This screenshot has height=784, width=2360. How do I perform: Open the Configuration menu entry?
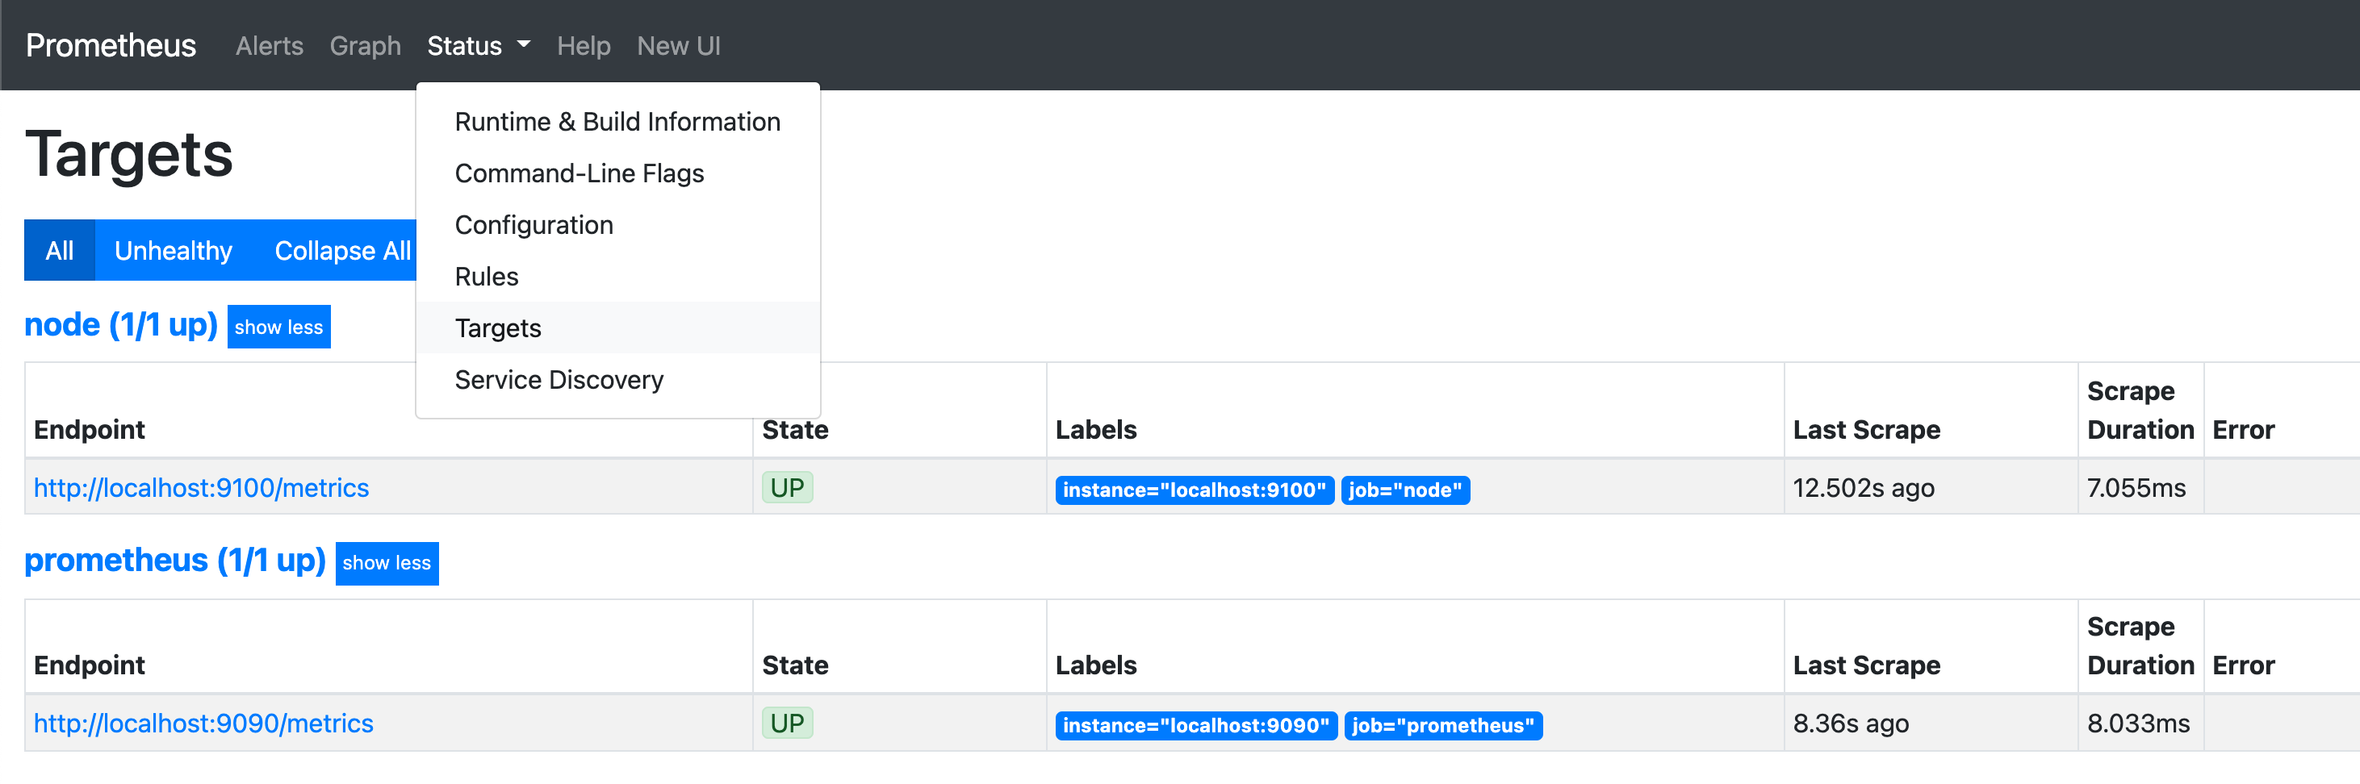[617, 224]
